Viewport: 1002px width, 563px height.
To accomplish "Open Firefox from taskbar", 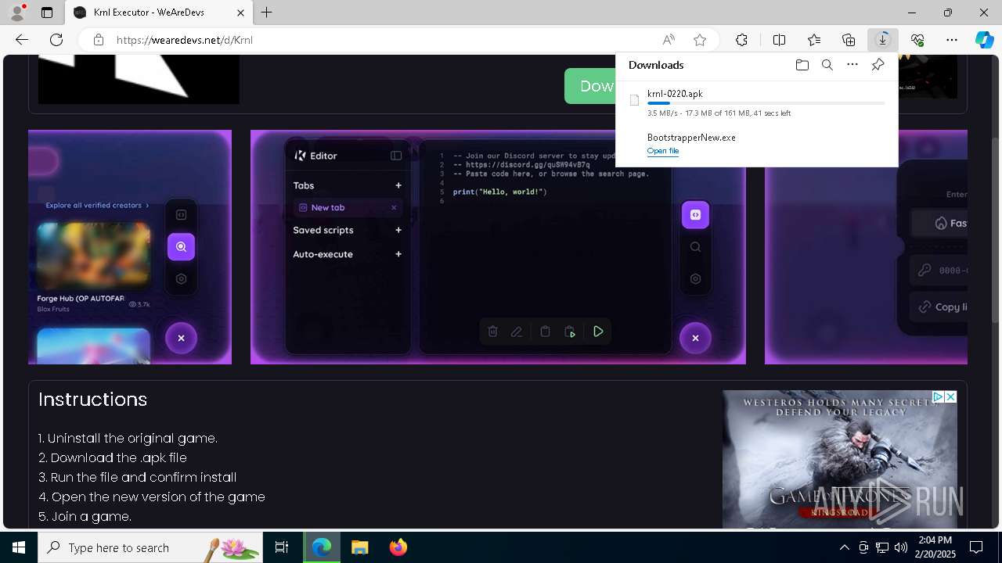I will coord(398,547).
